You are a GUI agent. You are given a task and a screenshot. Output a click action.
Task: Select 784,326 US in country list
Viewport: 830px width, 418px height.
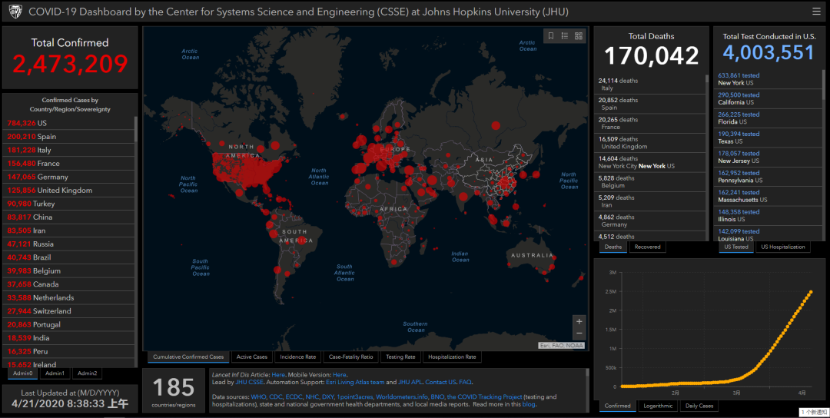tap(68, 123)
